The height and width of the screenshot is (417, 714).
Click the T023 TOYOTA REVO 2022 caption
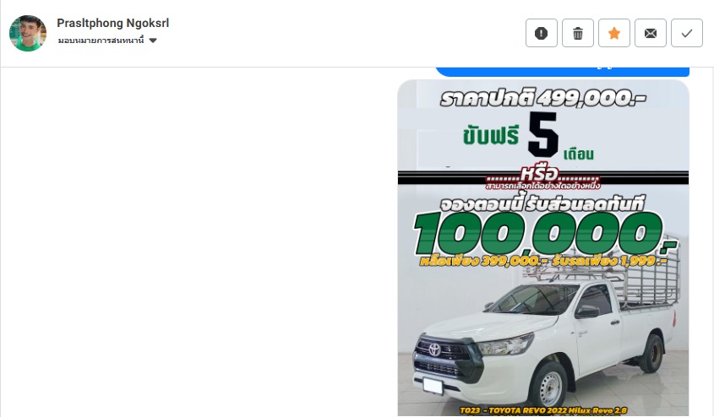coord(542,410)
